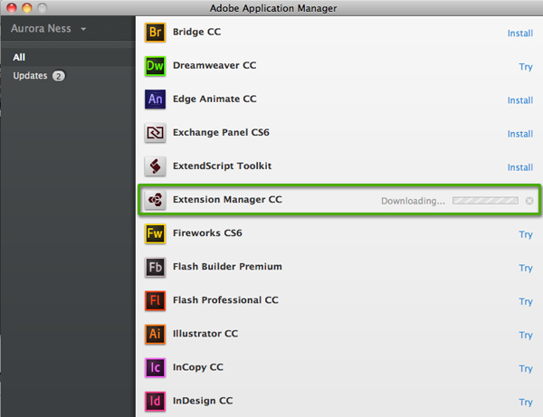Select the InDesign CC name
Image resolution: width=543 pixels, height=417 pixels.
click(203, 401)
